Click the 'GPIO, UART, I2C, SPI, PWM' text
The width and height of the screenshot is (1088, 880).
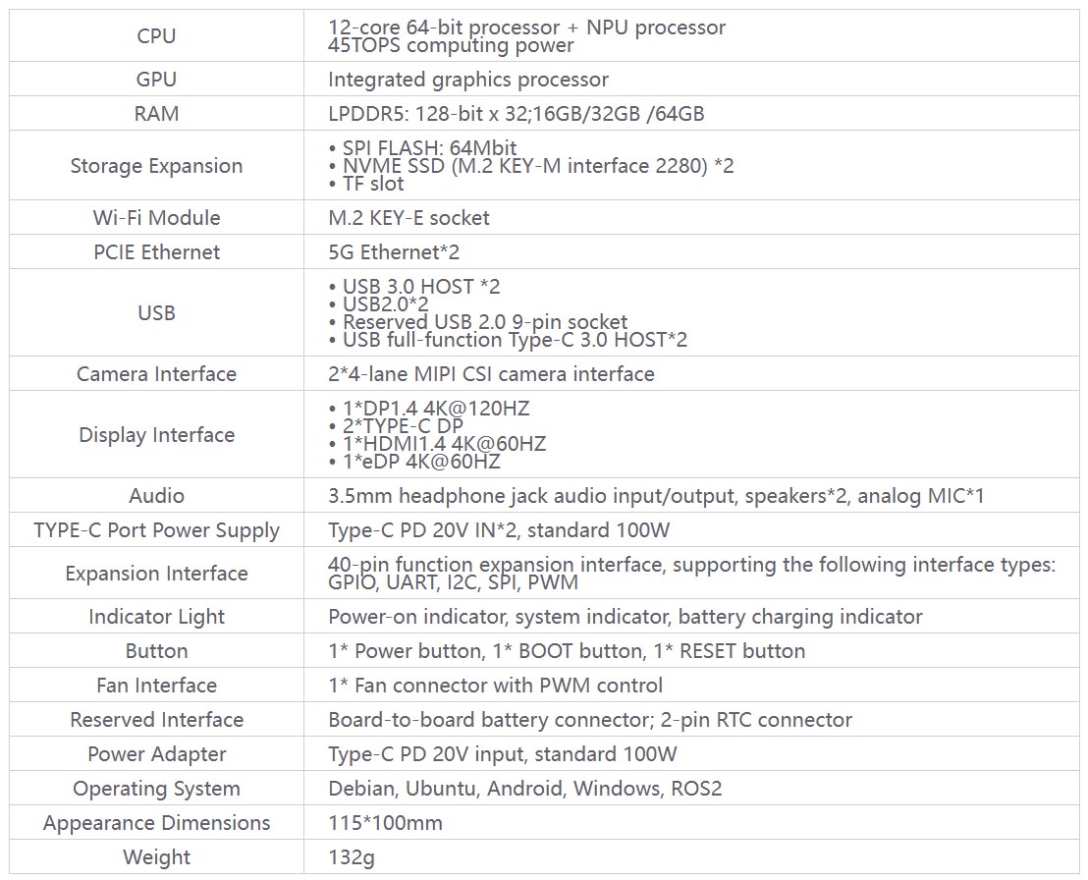pyautogui.click(x=453, y=582)
